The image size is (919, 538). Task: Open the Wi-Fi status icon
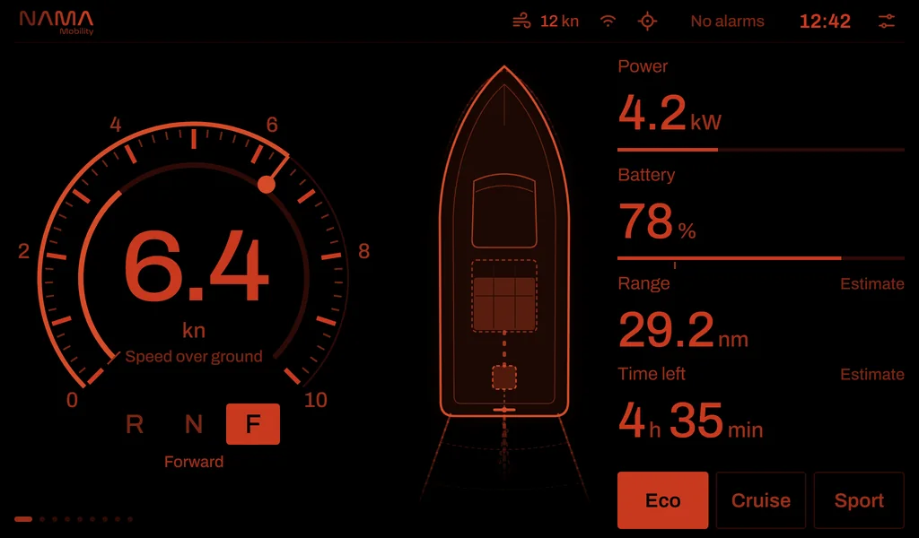point(608,22)
